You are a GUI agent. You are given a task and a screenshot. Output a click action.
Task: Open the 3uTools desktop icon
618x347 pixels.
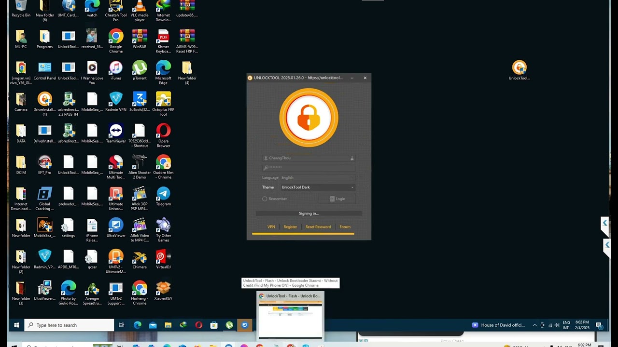point(140,102)
